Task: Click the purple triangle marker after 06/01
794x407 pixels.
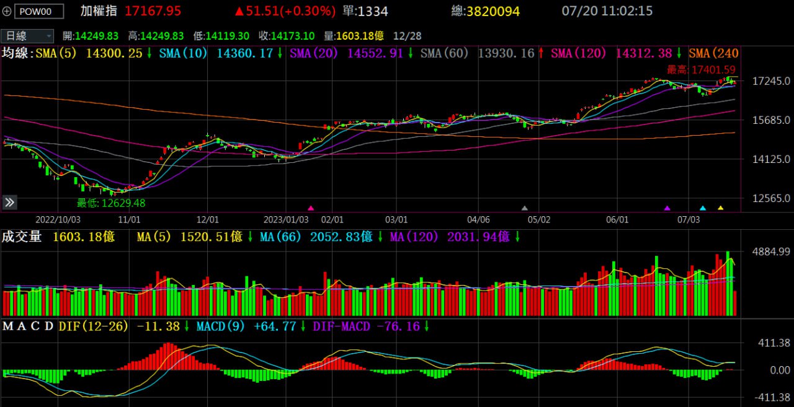Action: click(x=667, y=208)
